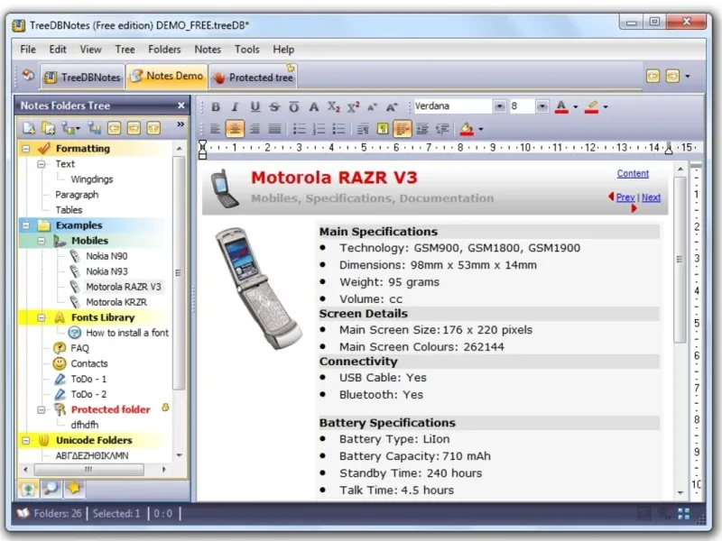Image resolution: width=722 pixels, height=541 pixels.
Task: Apply Strikethrough formatting icon
Action: pos(274,106)
